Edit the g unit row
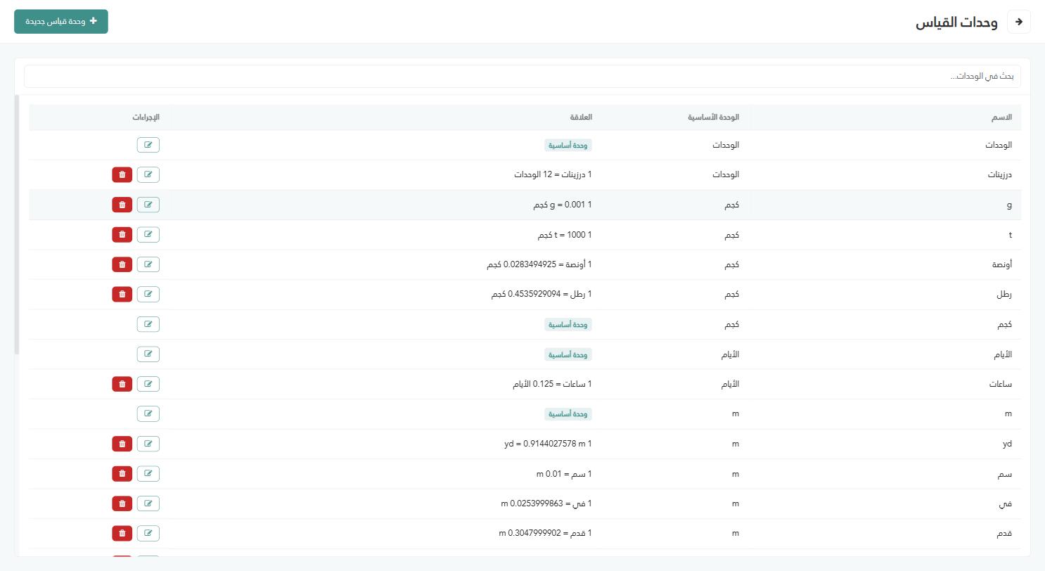The width and height of the screenshot is (1045, 571). [x=148, y=205]
